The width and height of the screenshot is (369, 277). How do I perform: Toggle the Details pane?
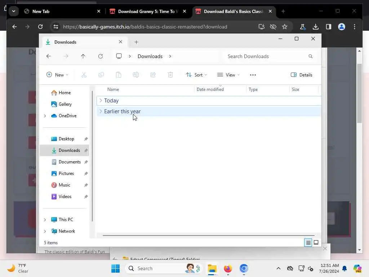point(302,75)
